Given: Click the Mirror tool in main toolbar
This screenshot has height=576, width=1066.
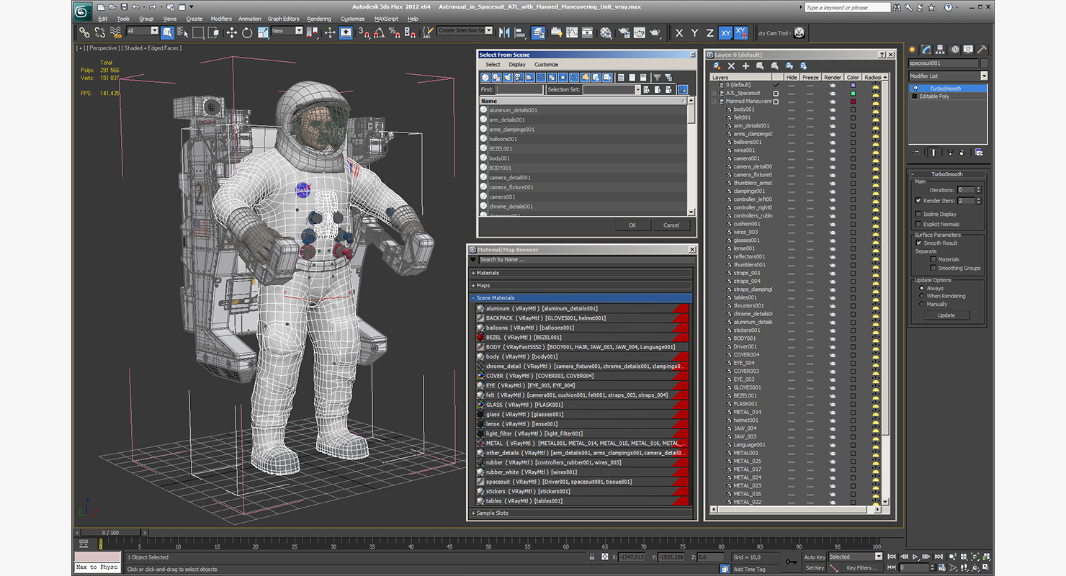Looking at the screenshot, I should pos(503,32).
